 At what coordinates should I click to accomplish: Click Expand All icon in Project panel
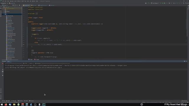15,5
